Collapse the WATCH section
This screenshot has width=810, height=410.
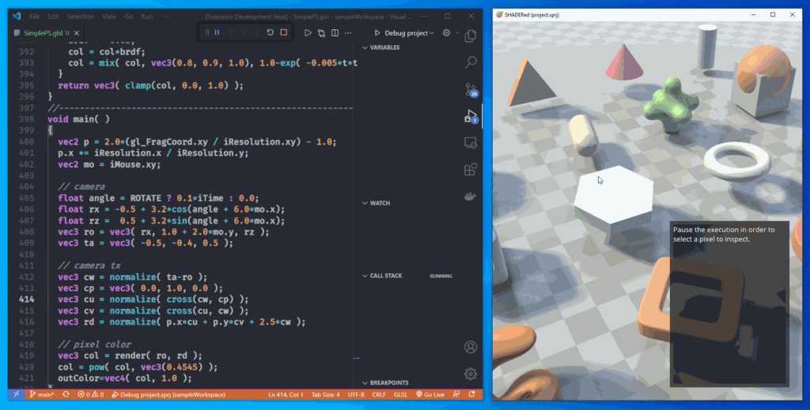380,203
